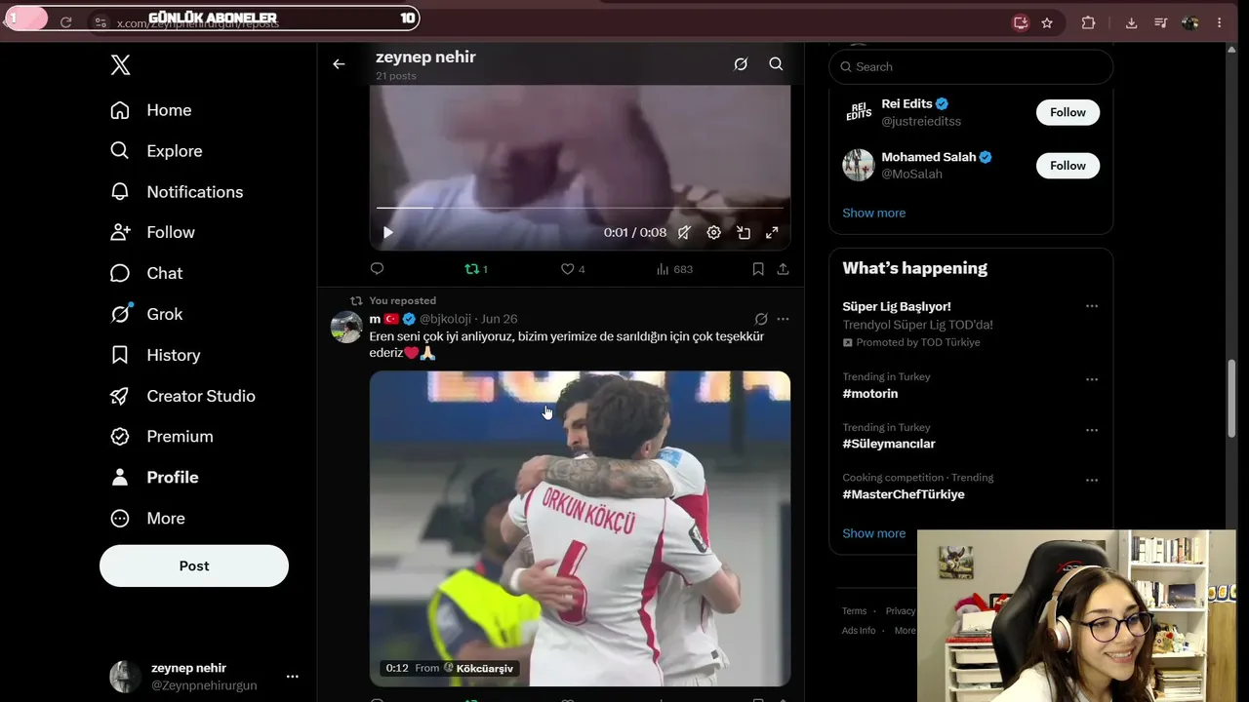Open the browser Extensions puzzle icon
The image size is (1249, 702).
coord(1089,22)
